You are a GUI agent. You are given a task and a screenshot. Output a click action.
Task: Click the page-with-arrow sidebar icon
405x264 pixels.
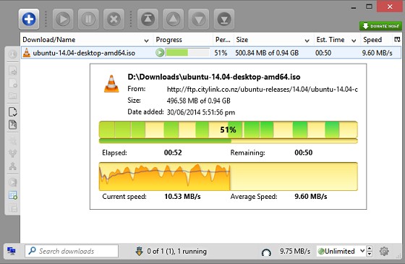click(13, 71)
